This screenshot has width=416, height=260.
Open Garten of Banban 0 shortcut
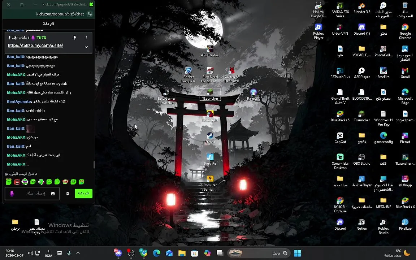(x=231, y=75)
